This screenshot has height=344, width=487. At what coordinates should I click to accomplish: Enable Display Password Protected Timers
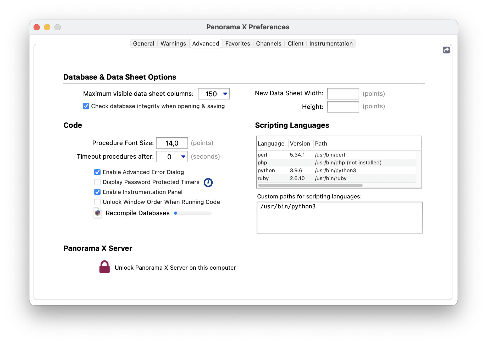coord(97,182)
